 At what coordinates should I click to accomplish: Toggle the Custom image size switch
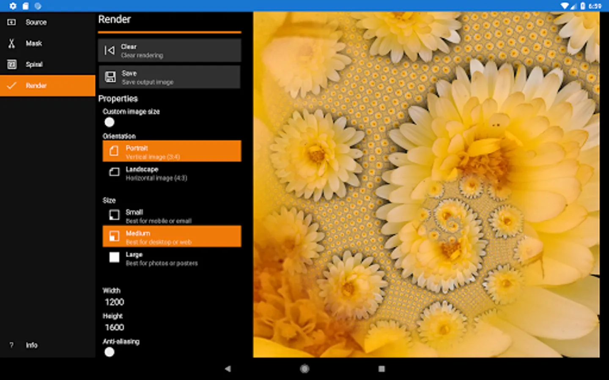(110, 122)
